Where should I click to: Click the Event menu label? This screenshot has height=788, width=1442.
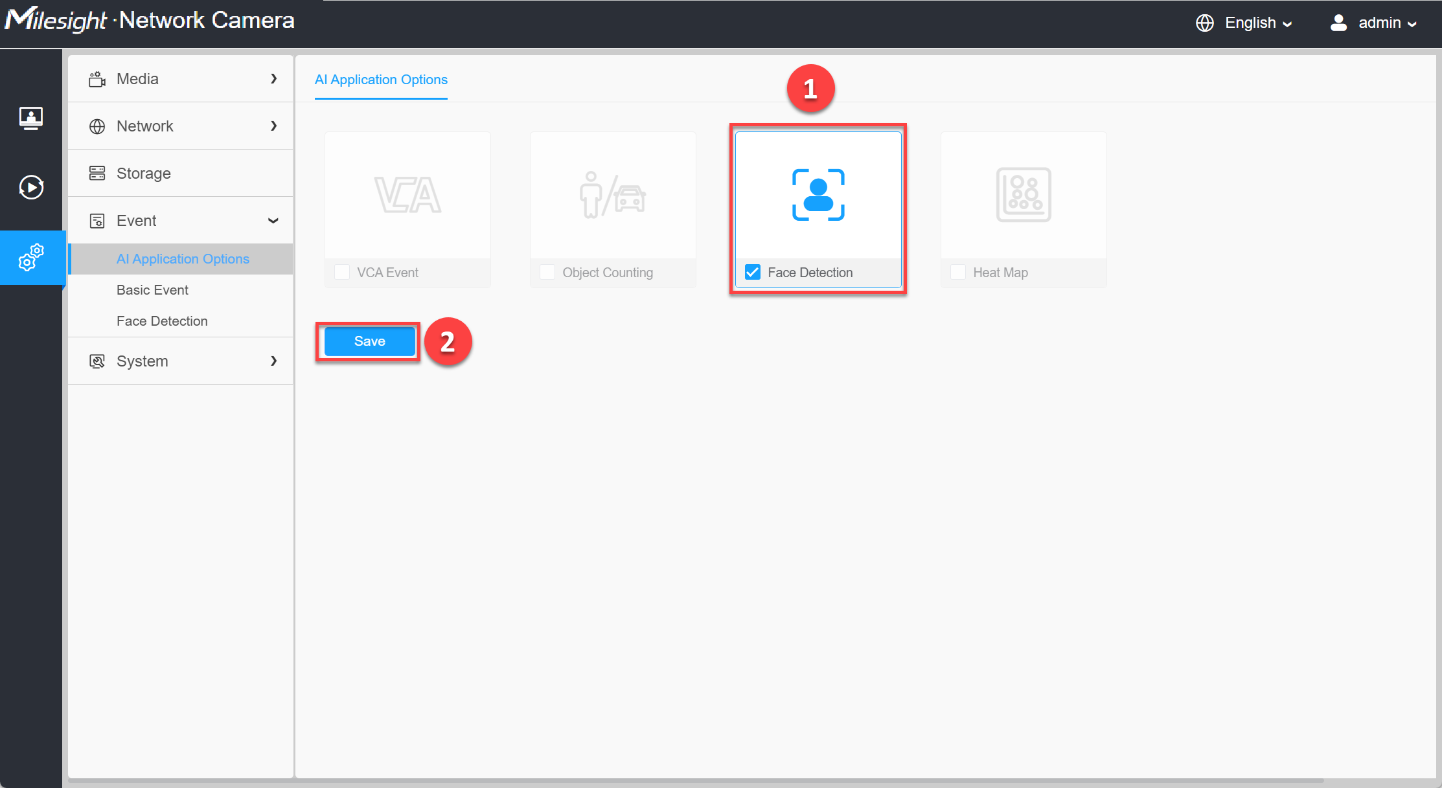coord(136,221)
